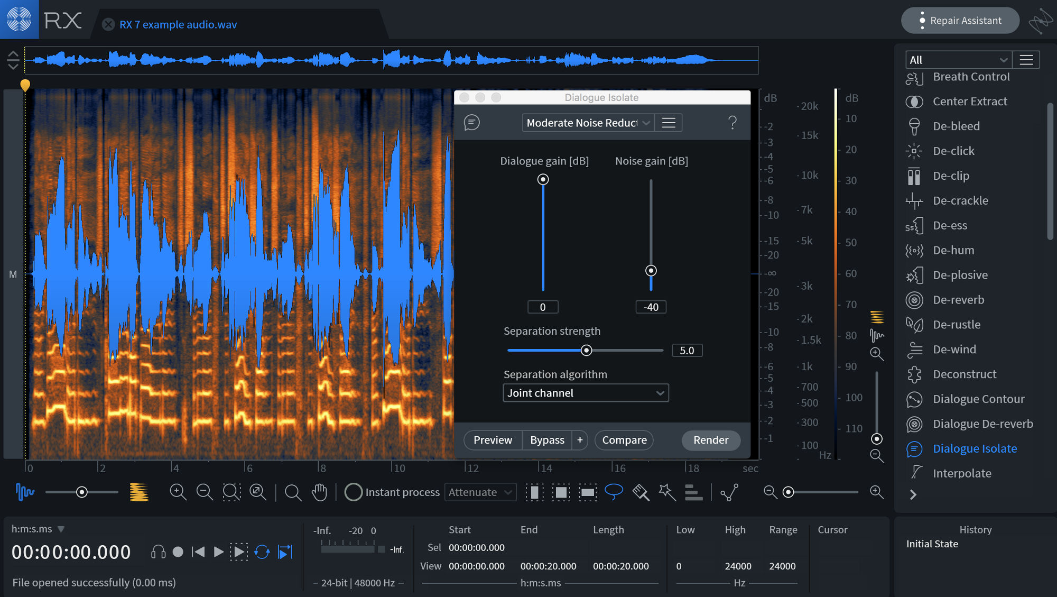Select the Zoom tool magnifier in toolbar
The height and width of the screenshot is (597, 1057).
click(293, 493)
